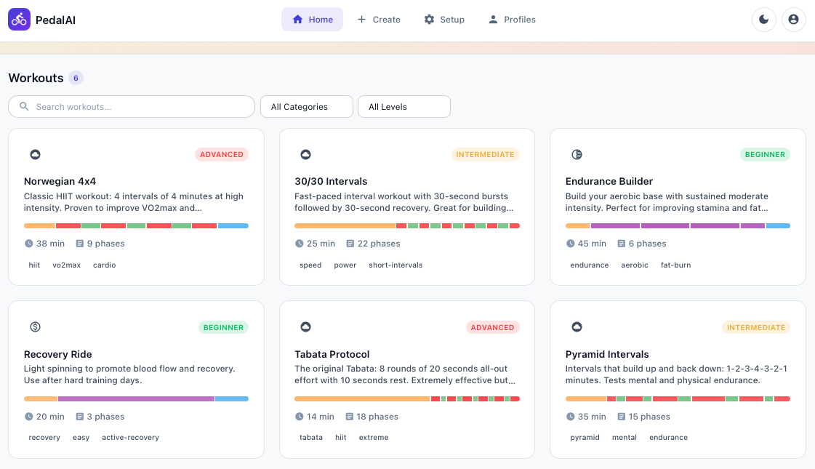Click the Recovery Ride card icon
This screenshot has width=815, height=469.
(35, 327)
